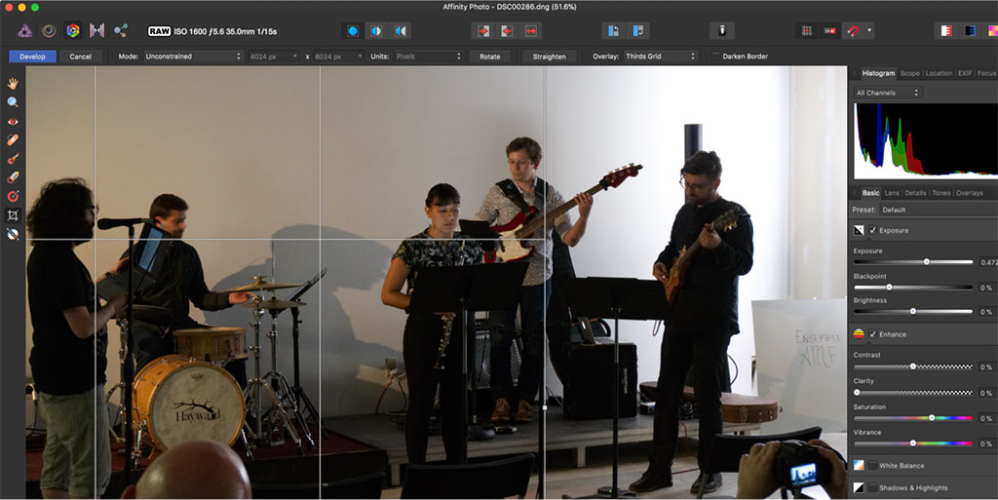
Task: Select mirror view mode icon
Action: (401, 30)
